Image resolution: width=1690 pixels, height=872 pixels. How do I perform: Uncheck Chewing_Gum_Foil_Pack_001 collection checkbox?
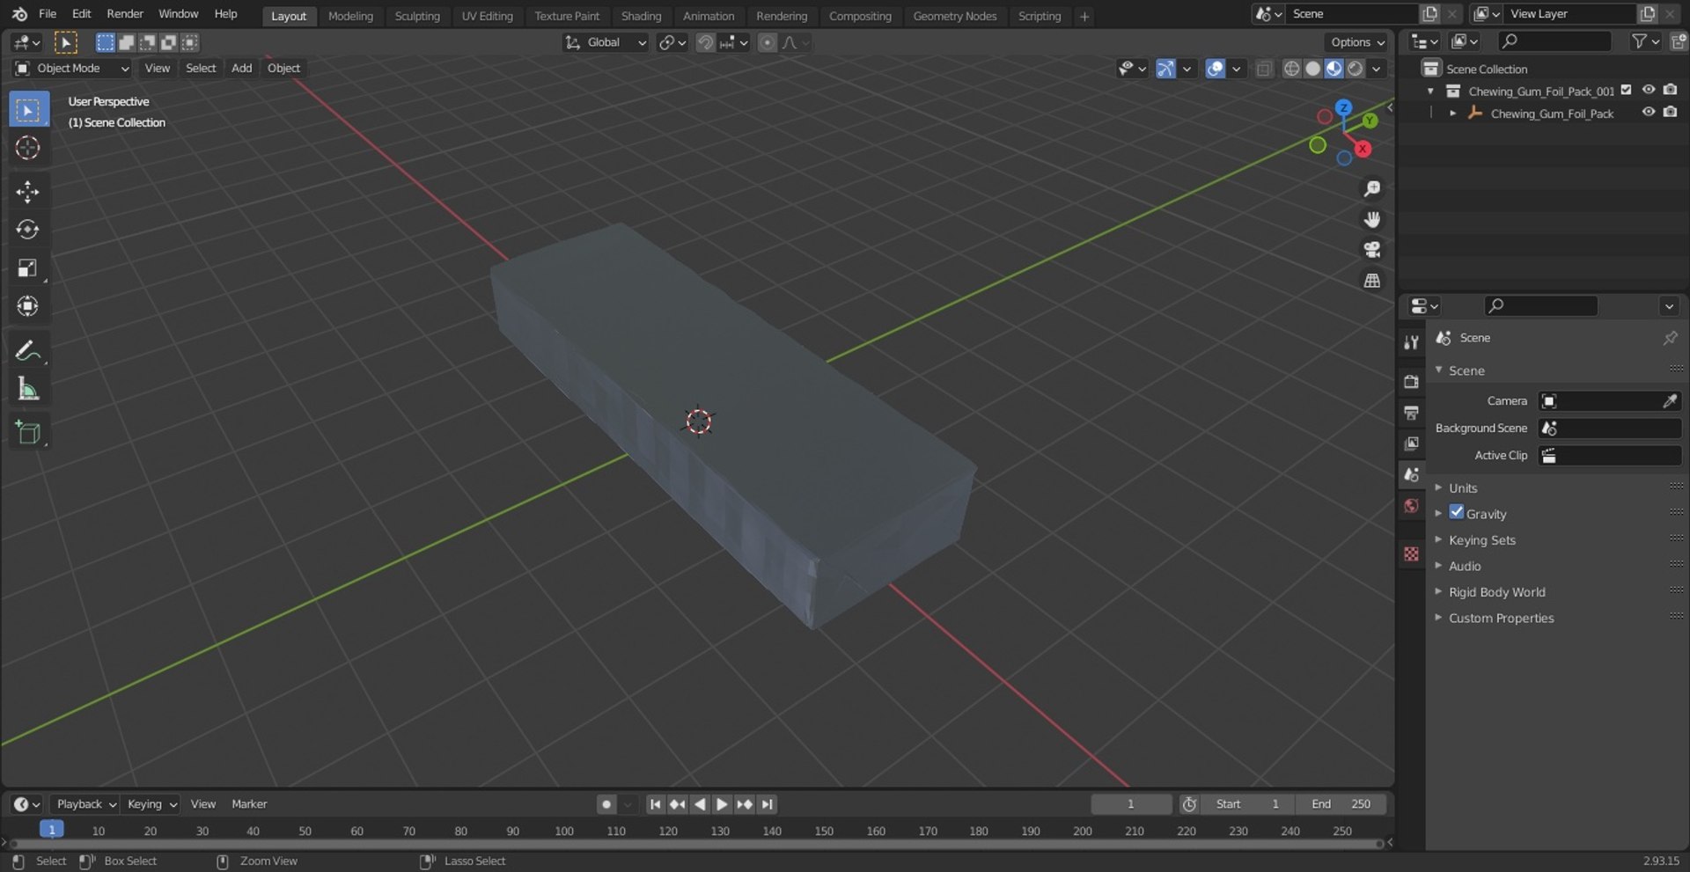pos(1626,90)
